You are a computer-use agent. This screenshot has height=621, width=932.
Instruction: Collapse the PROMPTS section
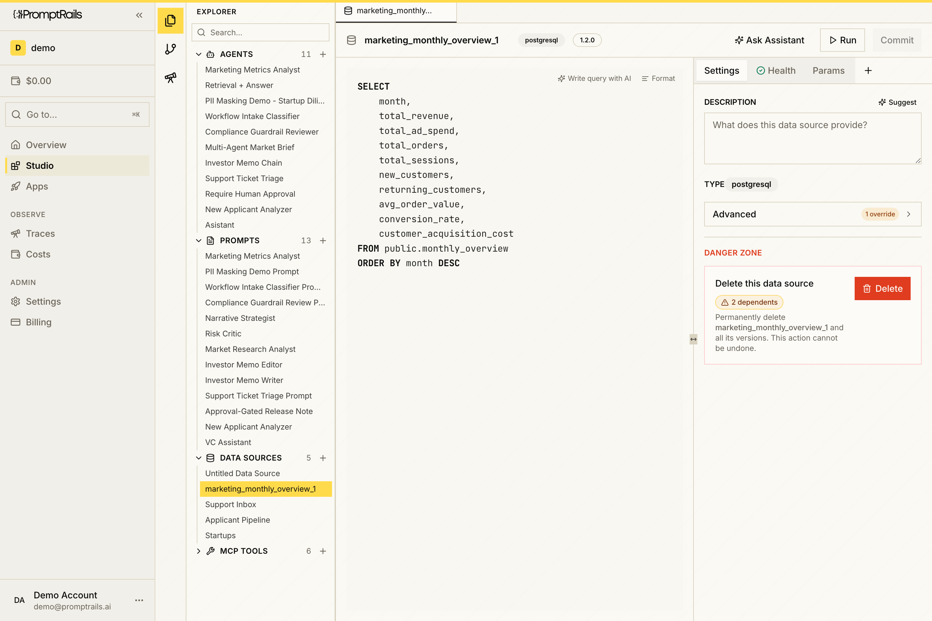point(198,240)
